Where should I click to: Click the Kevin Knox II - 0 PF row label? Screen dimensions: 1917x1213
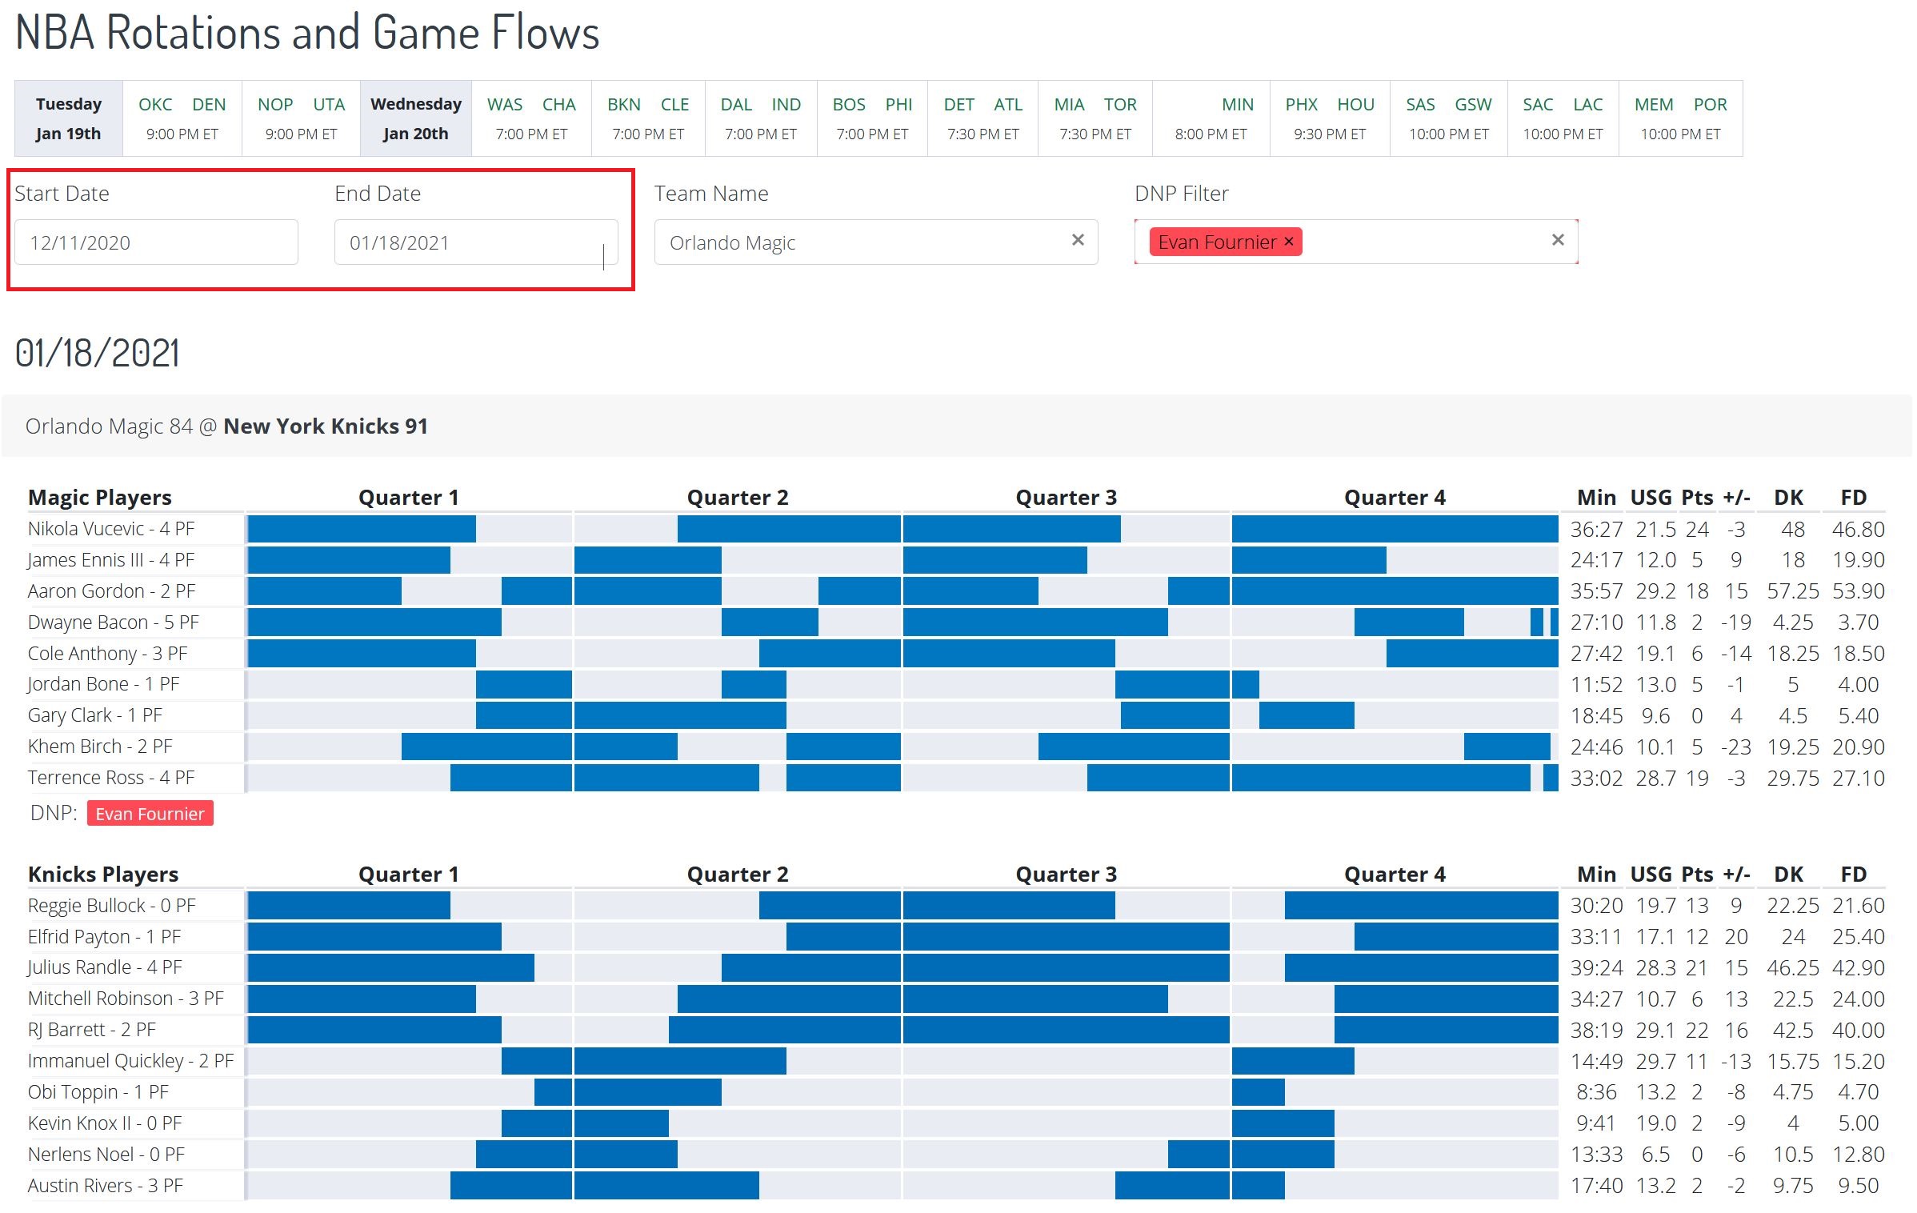pos(105,1123)
